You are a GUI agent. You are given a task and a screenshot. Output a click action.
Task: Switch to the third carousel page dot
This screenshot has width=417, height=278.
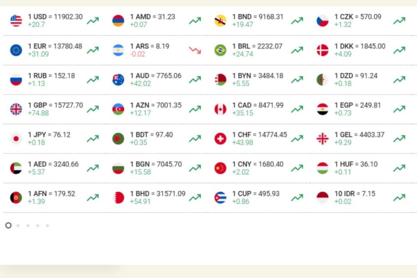[28, 226]
